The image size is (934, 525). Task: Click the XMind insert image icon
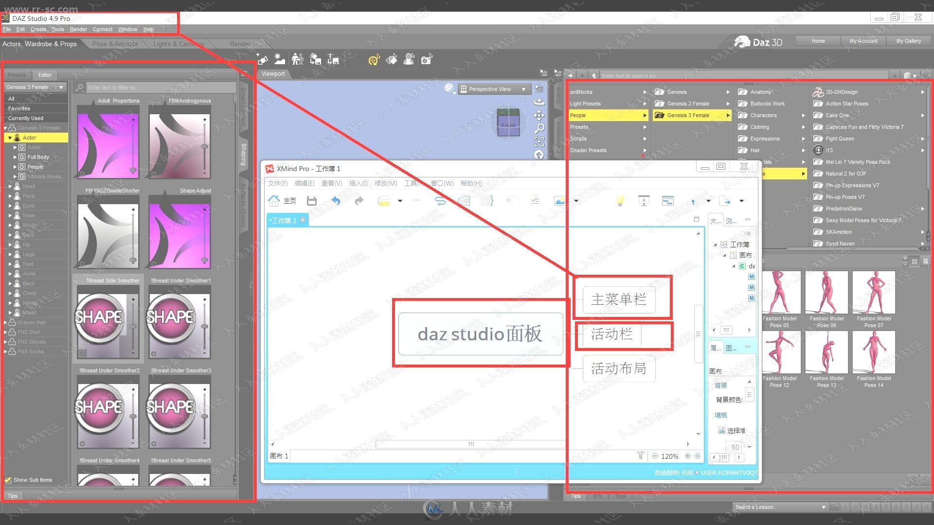pos(560,201)
